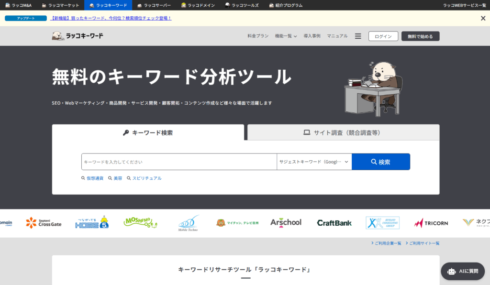Click the マイチャン テレビ信州 logo
The image size is (490, 285).
[237, 223]
